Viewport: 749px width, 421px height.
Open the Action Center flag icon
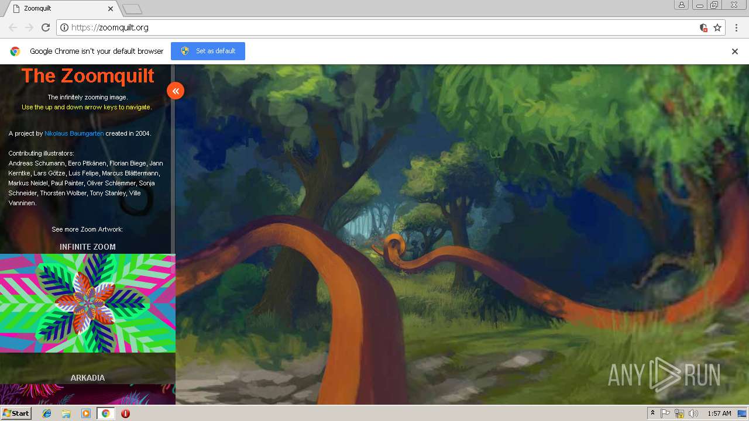(665, 413)
